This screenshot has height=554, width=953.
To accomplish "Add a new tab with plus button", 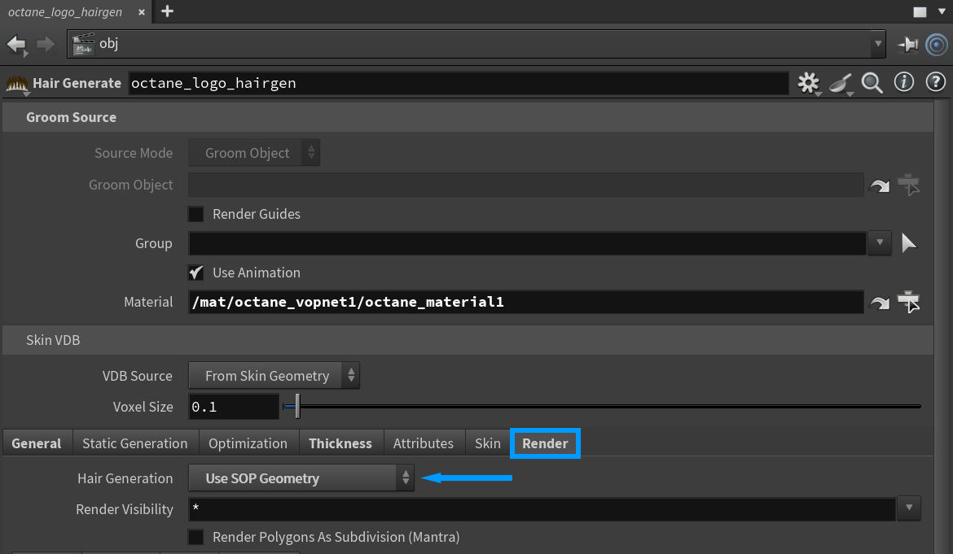I will [168, 11].
